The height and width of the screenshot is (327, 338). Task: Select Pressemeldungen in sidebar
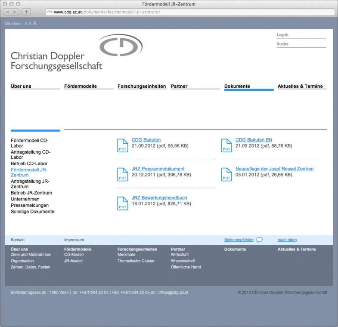[x=30, y=205]
